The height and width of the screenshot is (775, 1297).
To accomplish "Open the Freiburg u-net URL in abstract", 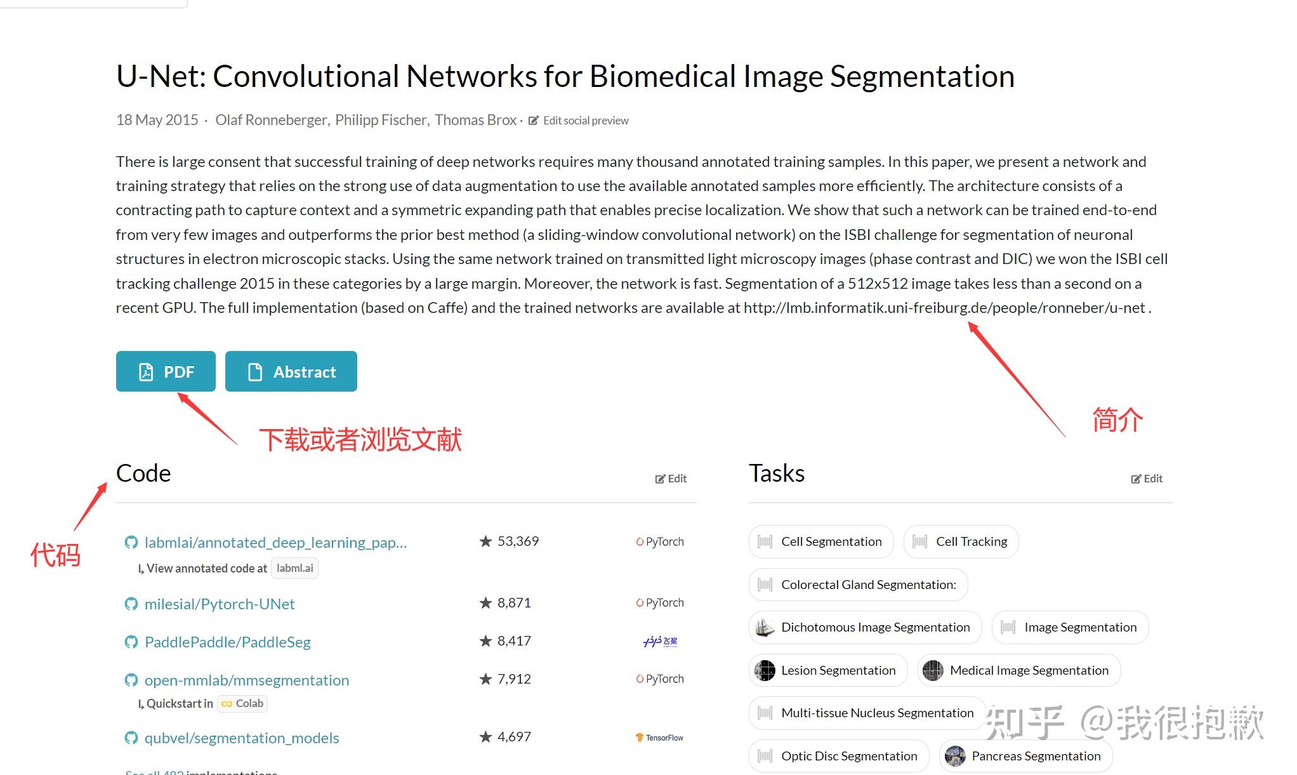I will point(944,308).
